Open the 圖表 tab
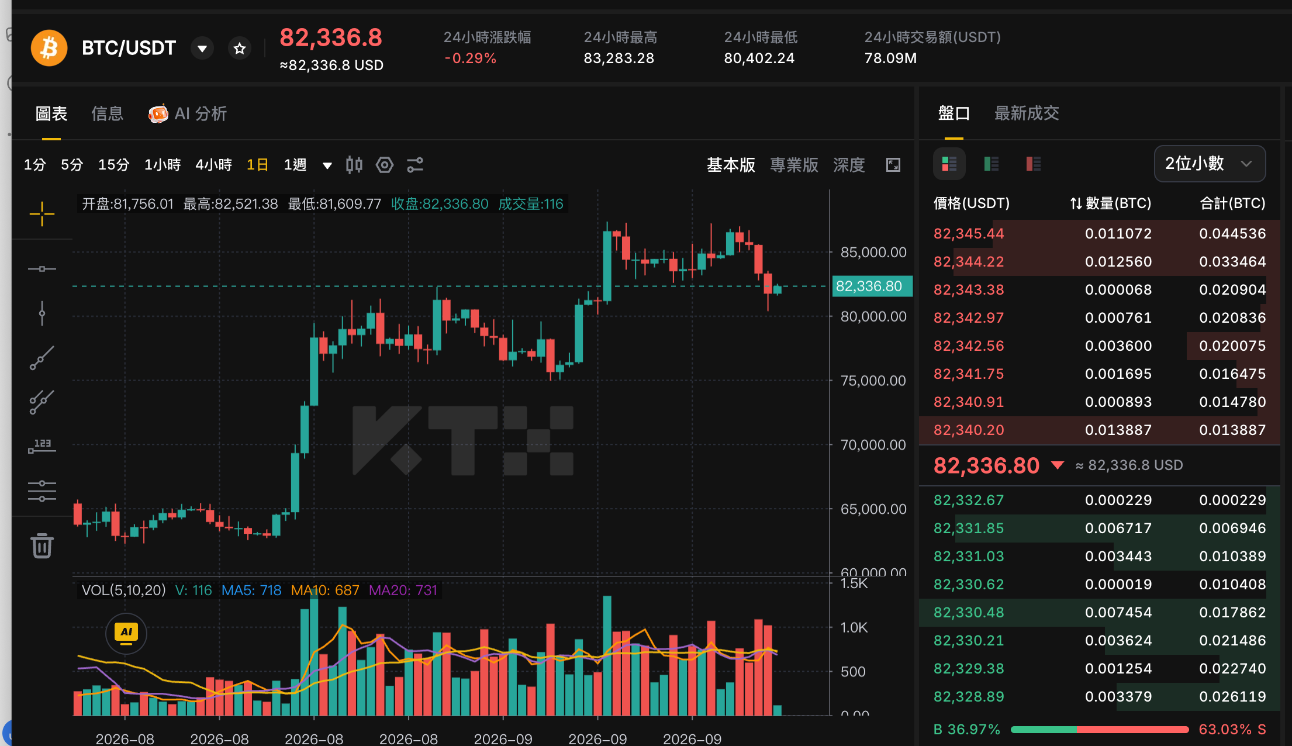The image size is (1292, 746). (x=51, y=113)
